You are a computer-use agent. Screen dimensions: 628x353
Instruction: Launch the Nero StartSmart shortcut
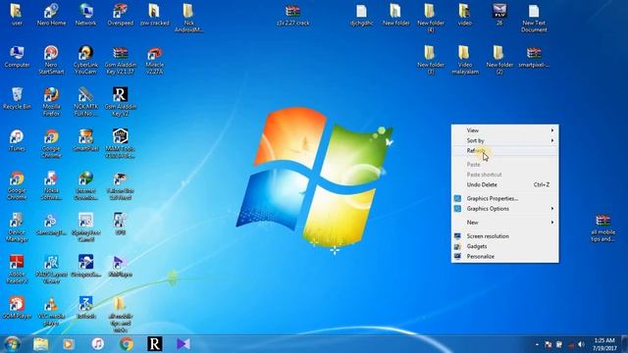point(51,59)
